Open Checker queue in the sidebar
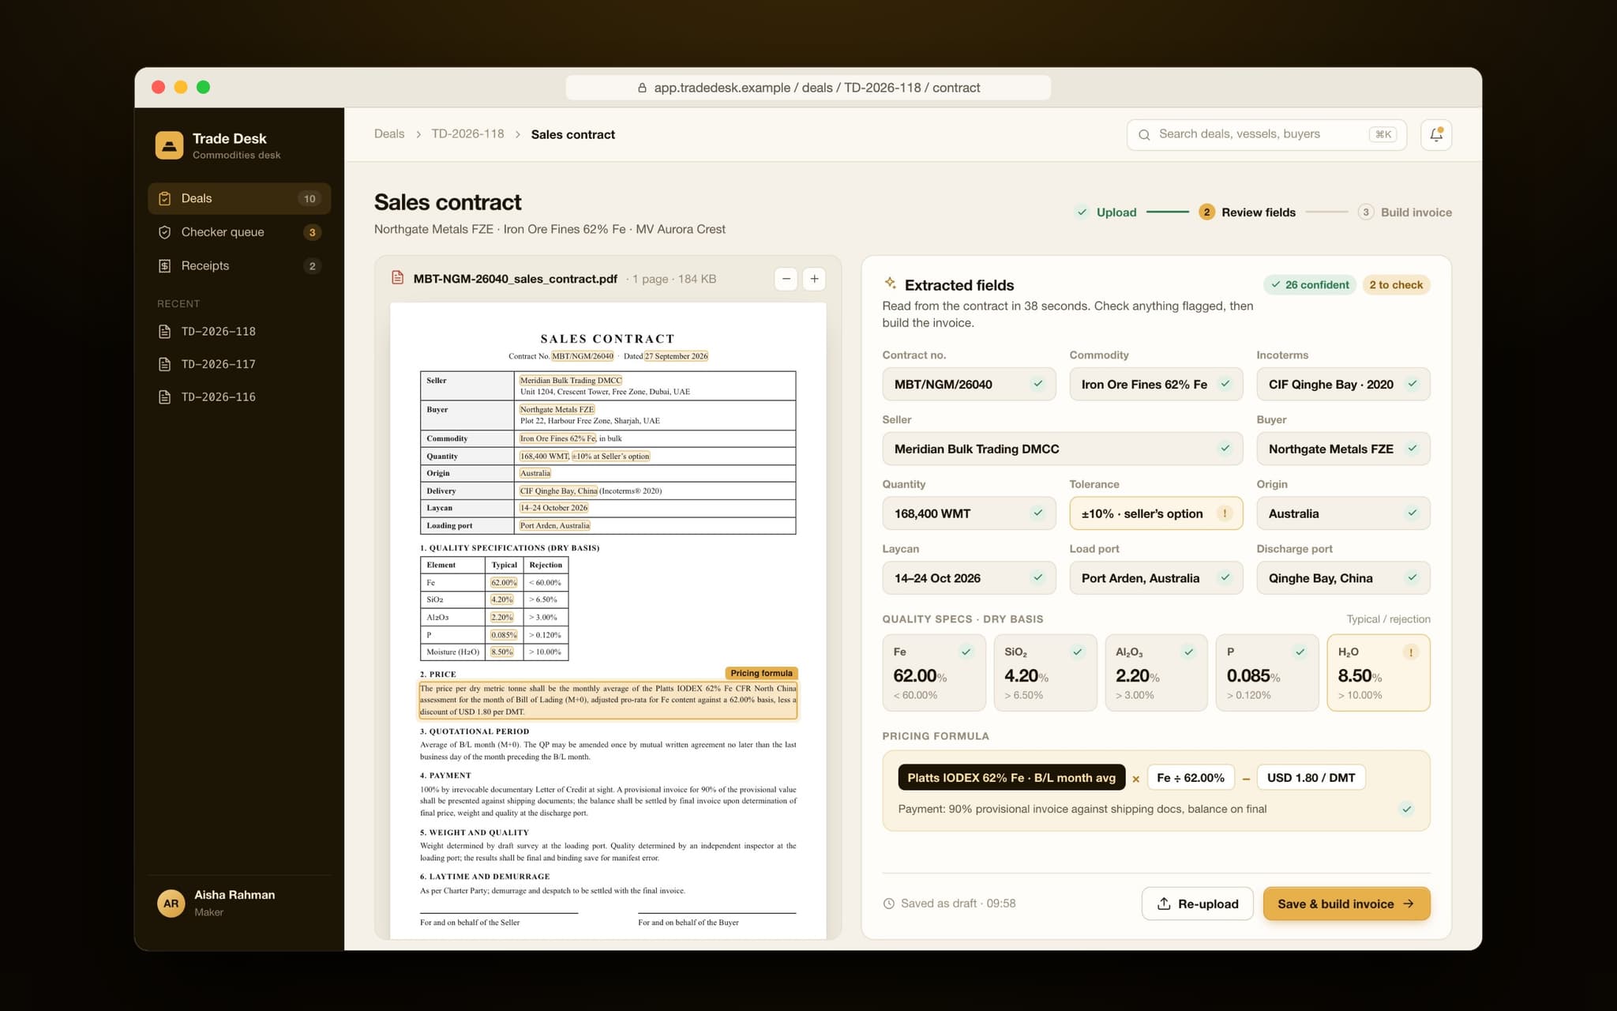 239,232
